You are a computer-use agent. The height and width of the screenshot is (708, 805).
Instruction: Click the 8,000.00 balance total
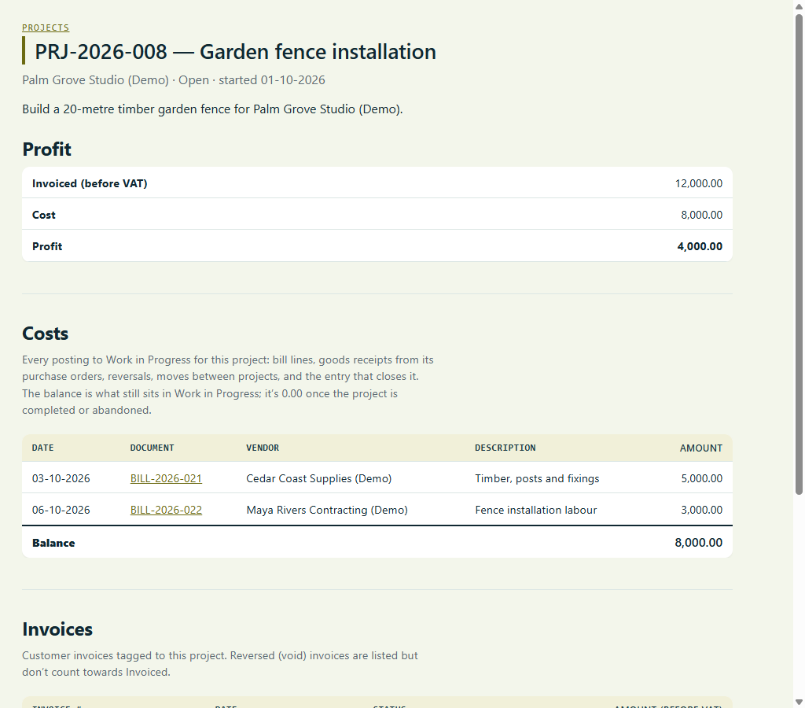(x=698, y=543)
